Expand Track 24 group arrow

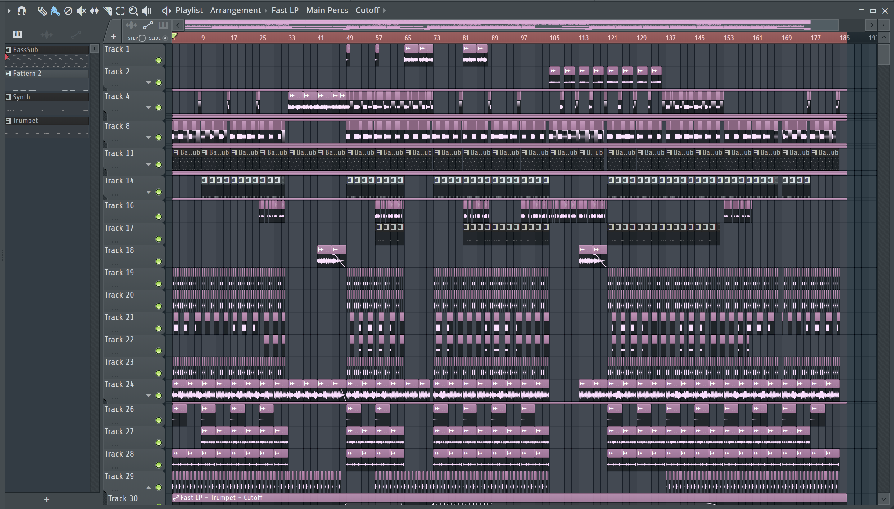[x=149, y=395]
